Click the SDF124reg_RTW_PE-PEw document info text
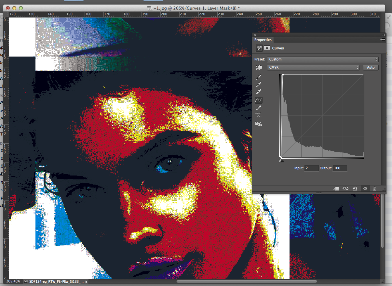The height and width of the screenshot is (286, 392). pyautogui.click(x=56, y=281)
